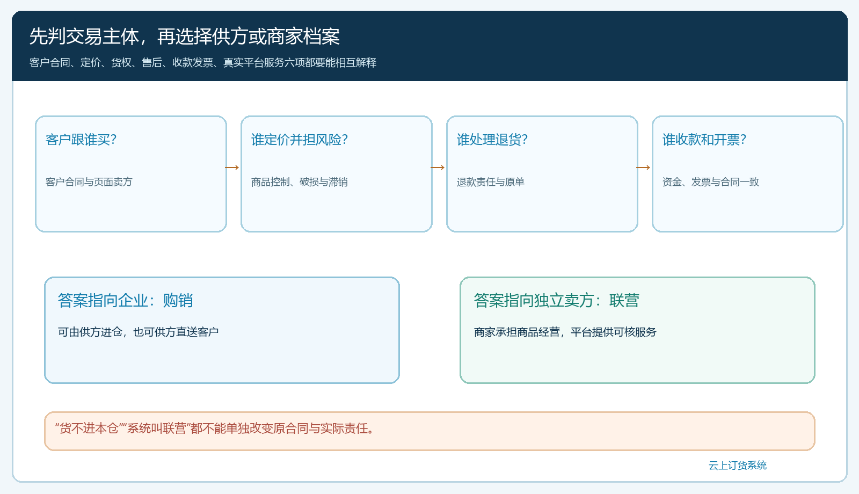This screenshot has width=859, height=494.
Task: Click the text 商家承担商品经营，平台提供可核服务
Action: pyautogui.click(x=565, y=332)
